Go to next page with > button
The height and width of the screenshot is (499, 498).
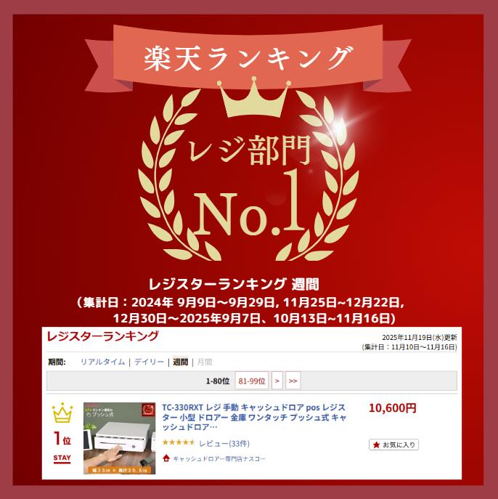277,381
